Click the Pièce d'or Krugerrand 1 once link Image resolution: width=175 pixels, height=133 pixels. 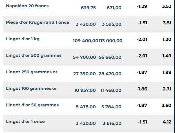click(37, 22)
